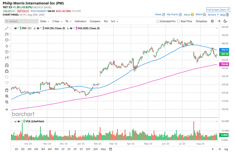The width and height of the screenshot is (235, 154).
Task: Zoom out of the chart
Action: (7, 102)
